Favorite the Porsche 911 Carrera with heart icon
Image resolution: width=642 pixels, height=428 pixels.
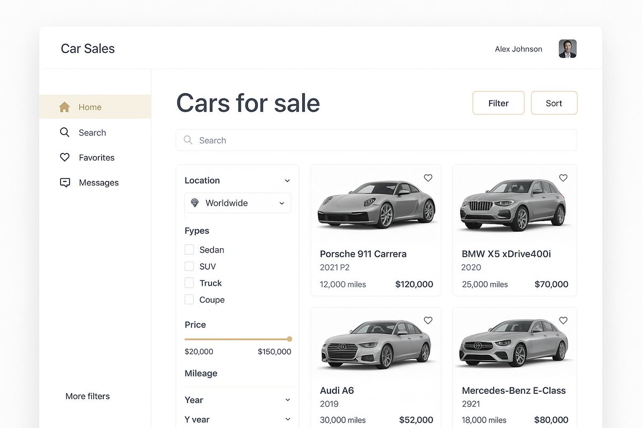pyautogui.click(x=428, y=178)
